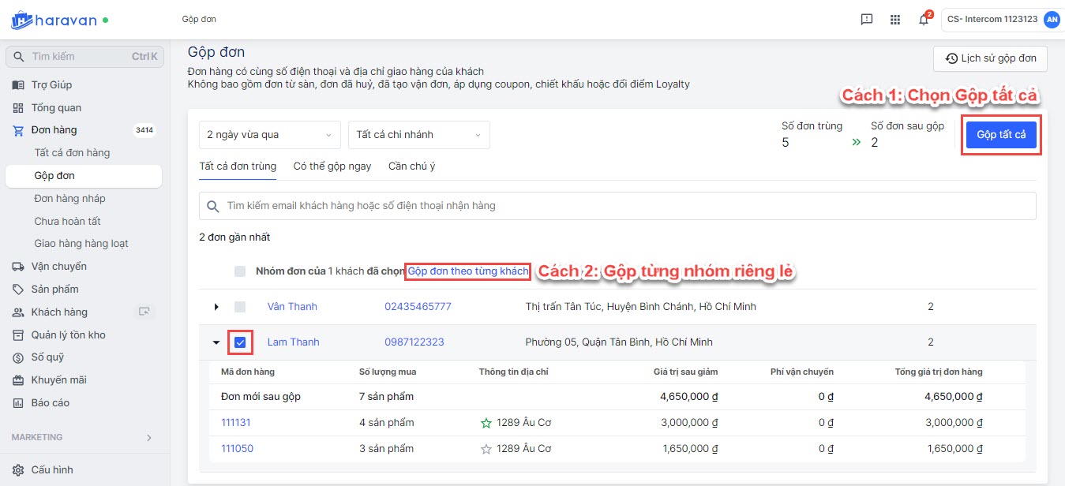The image size is (1065, 486).
Task: Open Báo cáo reports in sidebar
Action: (x=51, y=402)
